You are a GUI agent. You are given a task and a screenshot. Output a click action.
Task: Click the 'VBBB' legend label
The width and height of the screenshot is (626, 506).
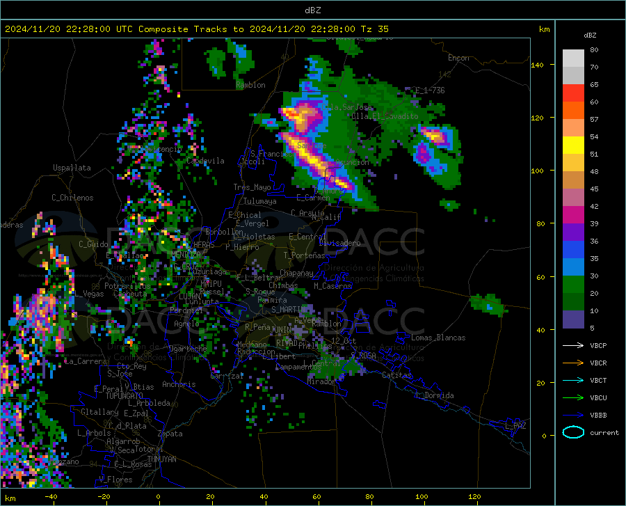point(598,416)
